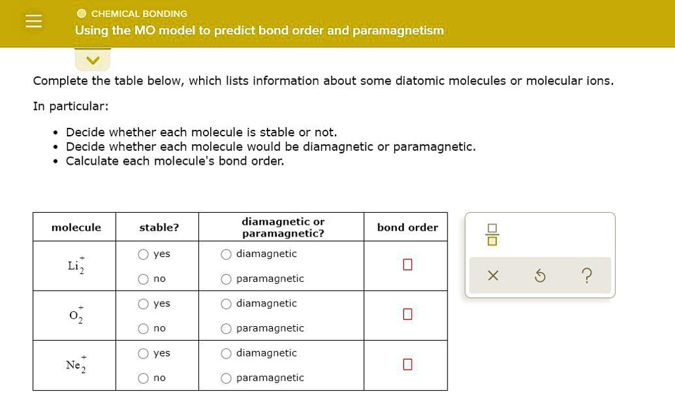675x394 pixels.
Task: Focus the O2+ bond order field
Action: 407,314
